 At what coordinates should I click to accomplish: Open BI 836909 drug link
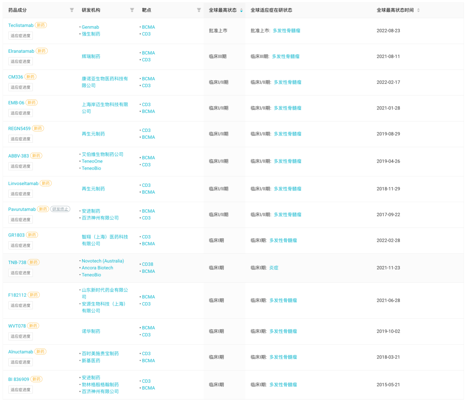pyautogui.click(x=19, y=379)
